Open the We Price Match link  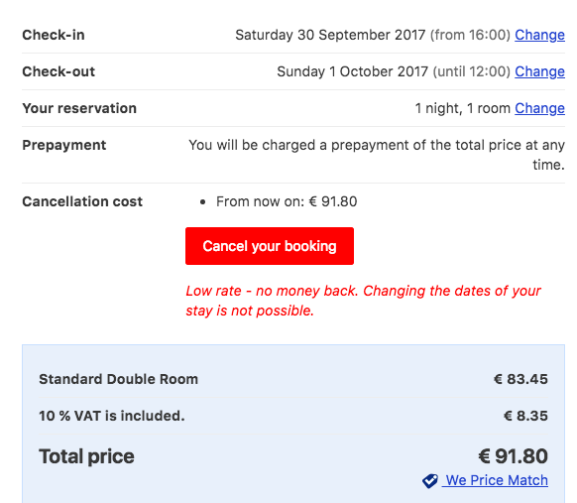pos(496,480)
